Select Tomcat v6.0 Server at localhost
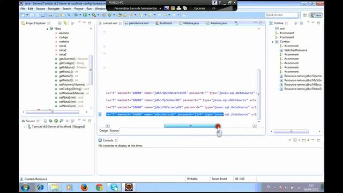This screenshot has height=193, width=343. click(56, 127)
